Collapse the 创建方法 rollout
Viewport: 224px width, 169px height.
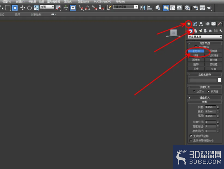tap(205, 87)
